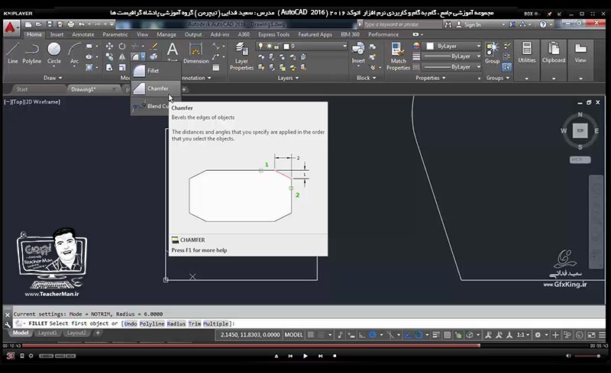Click the Mirror tool icon
The height and width of the screenshot is (373, 611).
122,57
